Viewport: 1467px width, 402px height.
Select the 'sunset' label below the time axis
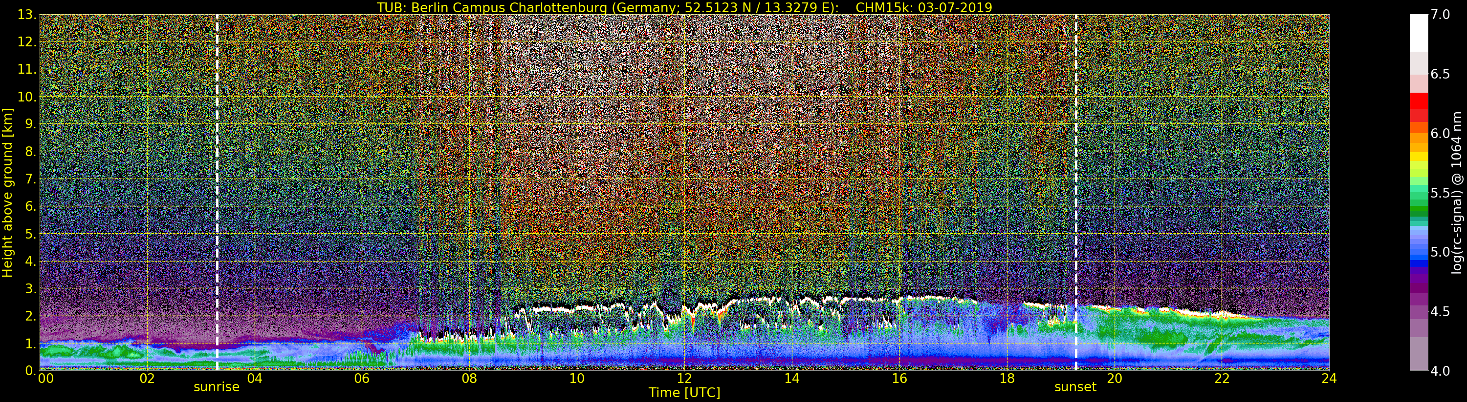[x=1075, y=387]
